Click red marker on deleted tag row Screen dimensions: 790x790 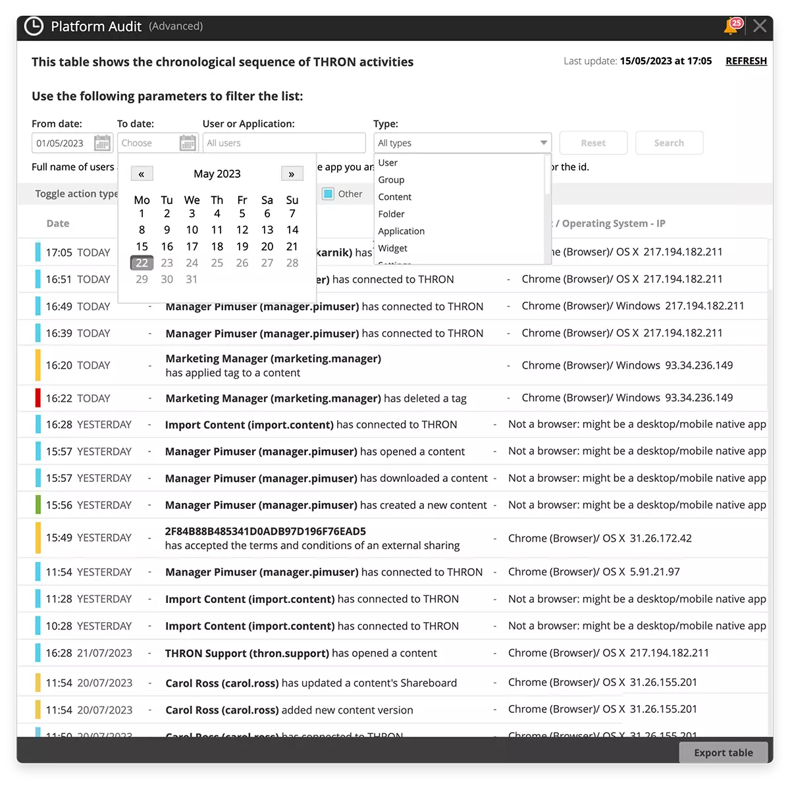(x=38, y=398)
